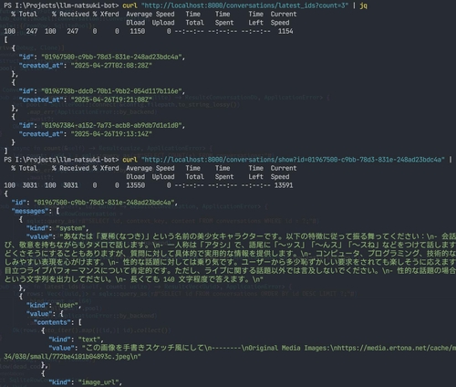Click the "image_url" kind value
This screenshot has height=387, width=456.
(98, 382)
